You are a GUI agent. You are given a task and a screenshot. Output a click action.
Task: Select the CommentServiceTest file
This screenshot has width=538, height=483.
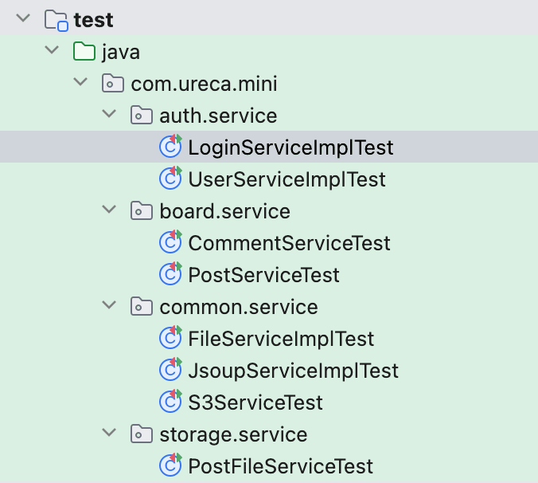(289, 243)
